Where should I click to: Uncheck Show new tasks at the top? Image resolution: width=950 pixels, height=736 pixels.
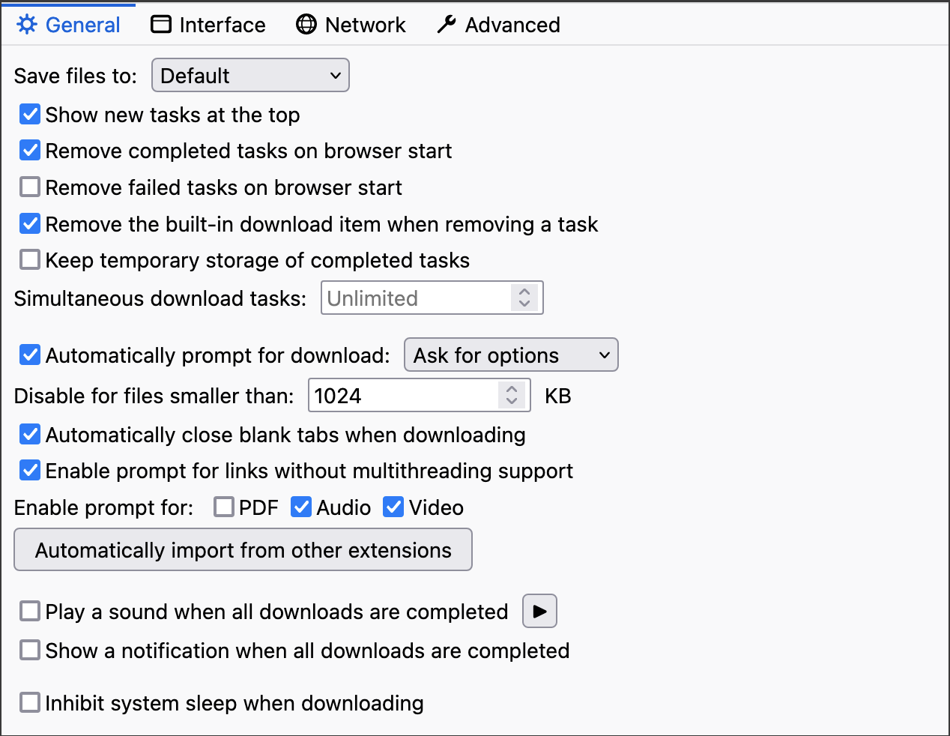30,115
